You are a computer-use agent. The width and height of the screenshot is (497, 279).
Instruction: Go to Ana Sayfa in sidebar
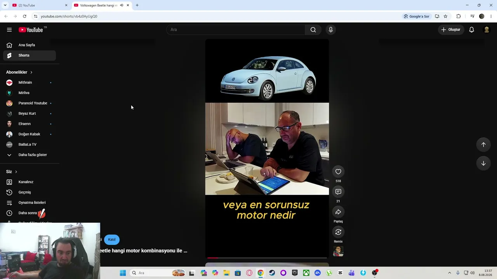[30, 45]
